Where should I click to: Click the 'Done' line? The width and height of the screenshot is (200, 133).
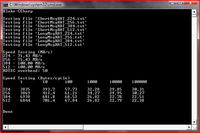coord(8,112)
